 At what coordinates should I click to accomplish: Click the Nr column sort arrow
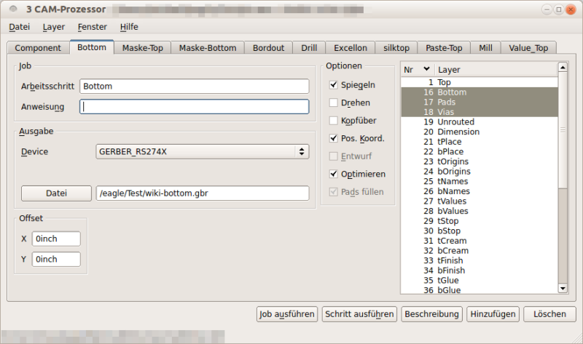427,69
